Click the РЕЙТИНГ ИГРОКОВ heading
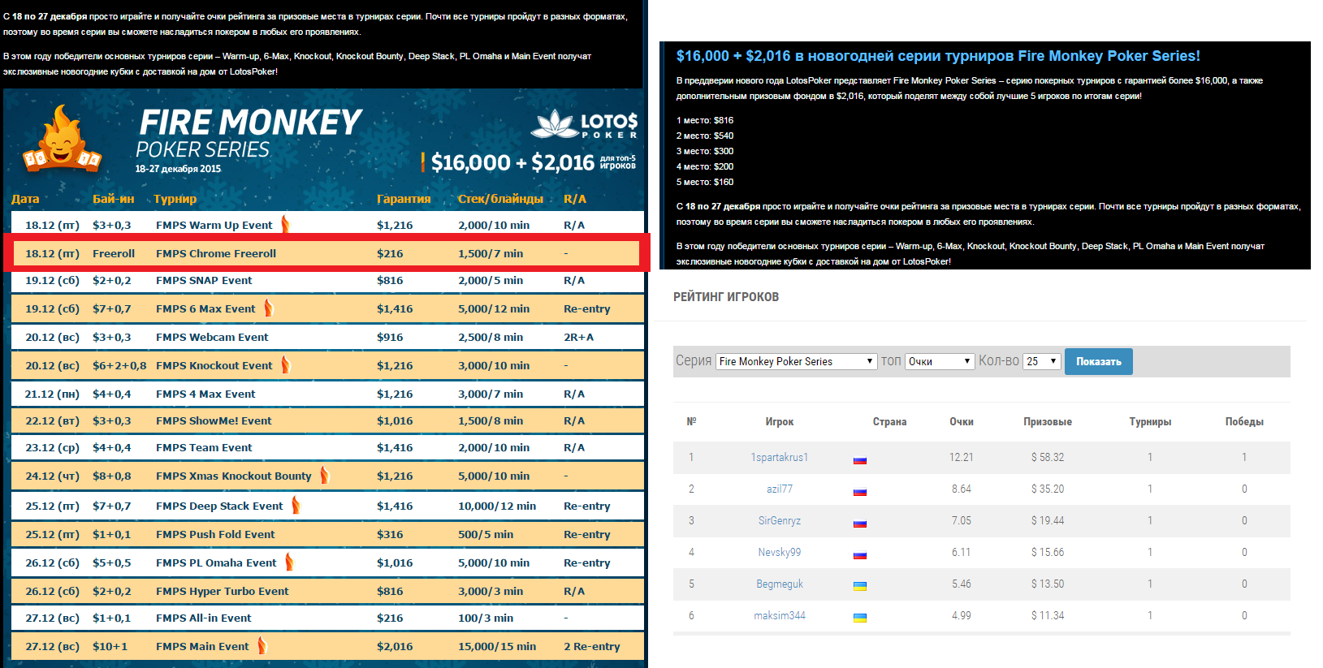This screenshot has width=1323, height=668. [x=726, y=297]
